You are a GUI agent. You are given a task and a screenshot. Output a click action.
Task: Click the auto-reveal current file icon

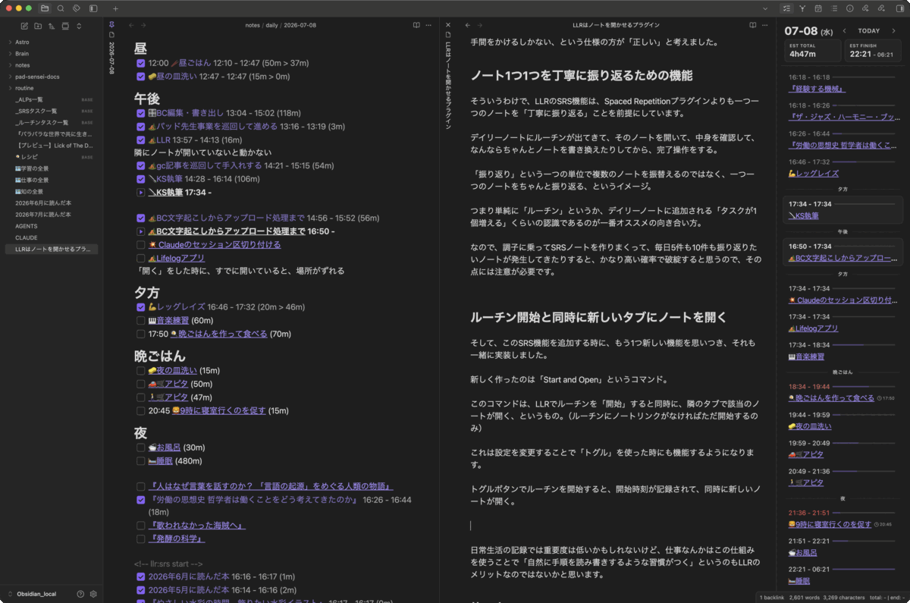[65, 26]
